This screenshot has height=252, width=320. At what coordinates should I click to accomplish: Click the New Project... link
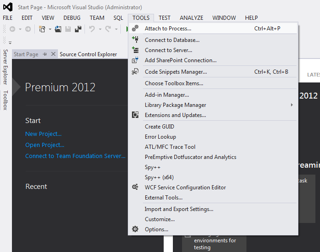tap(43, 134)
